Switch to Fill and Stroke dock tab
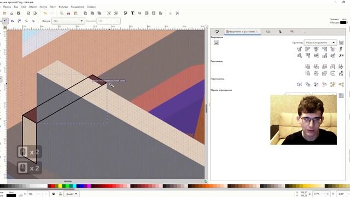 [217, 32]
